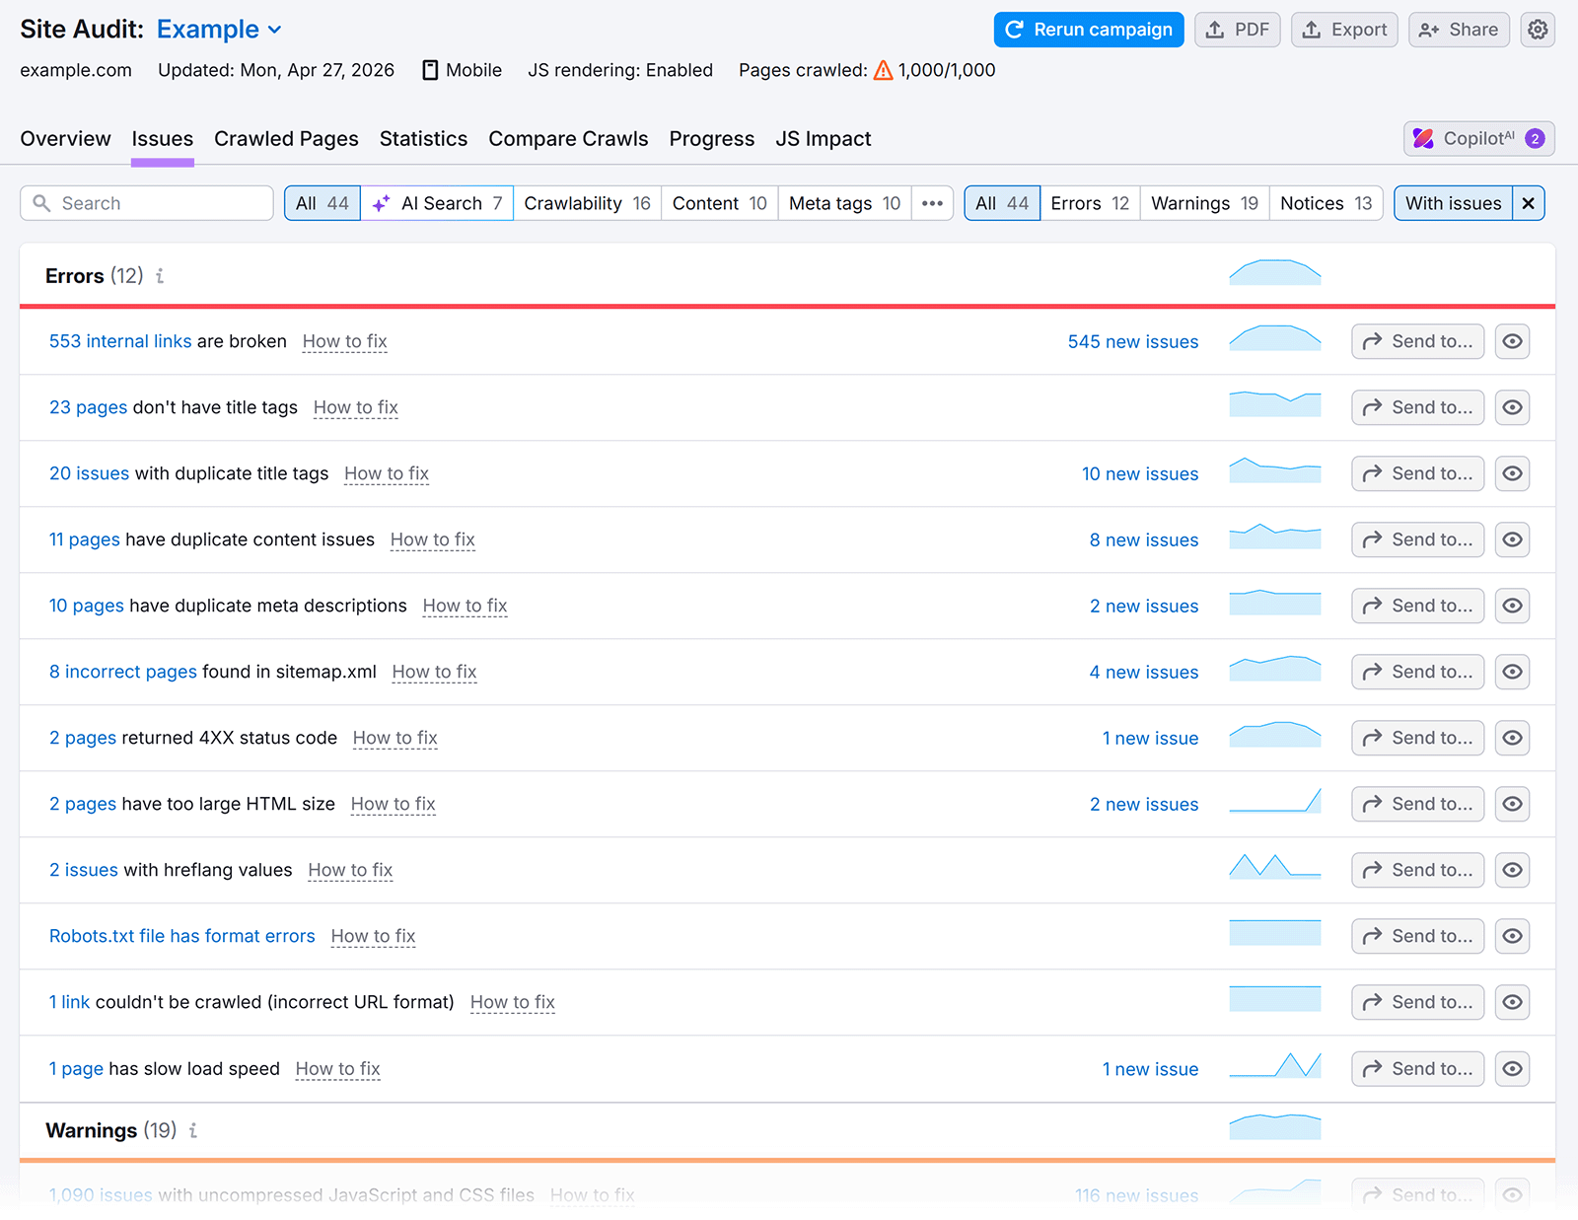This screenshot has width=1578, height=1220.
Task: Open Send to for duplicate meta descriptions
Action: 1417,606
